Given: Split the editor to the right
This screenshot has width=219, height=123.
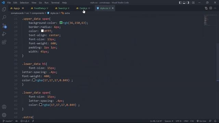Looking at the screenshot, I should point(211,8).
